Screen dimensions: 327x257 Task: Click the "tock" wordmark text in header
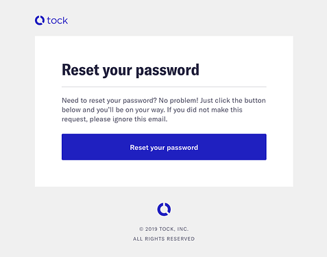coord(58,21)
